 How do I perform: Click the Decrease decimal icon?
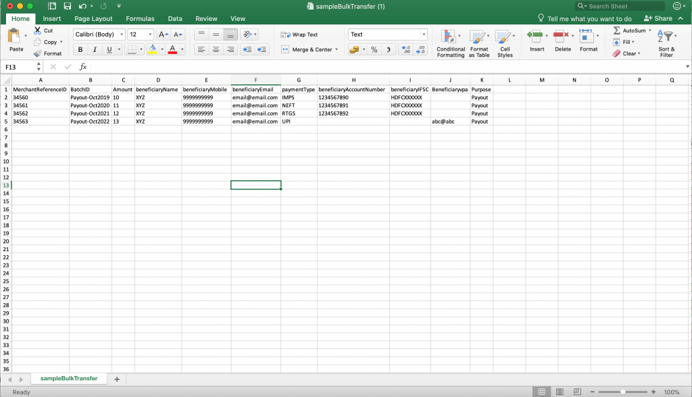420,49
